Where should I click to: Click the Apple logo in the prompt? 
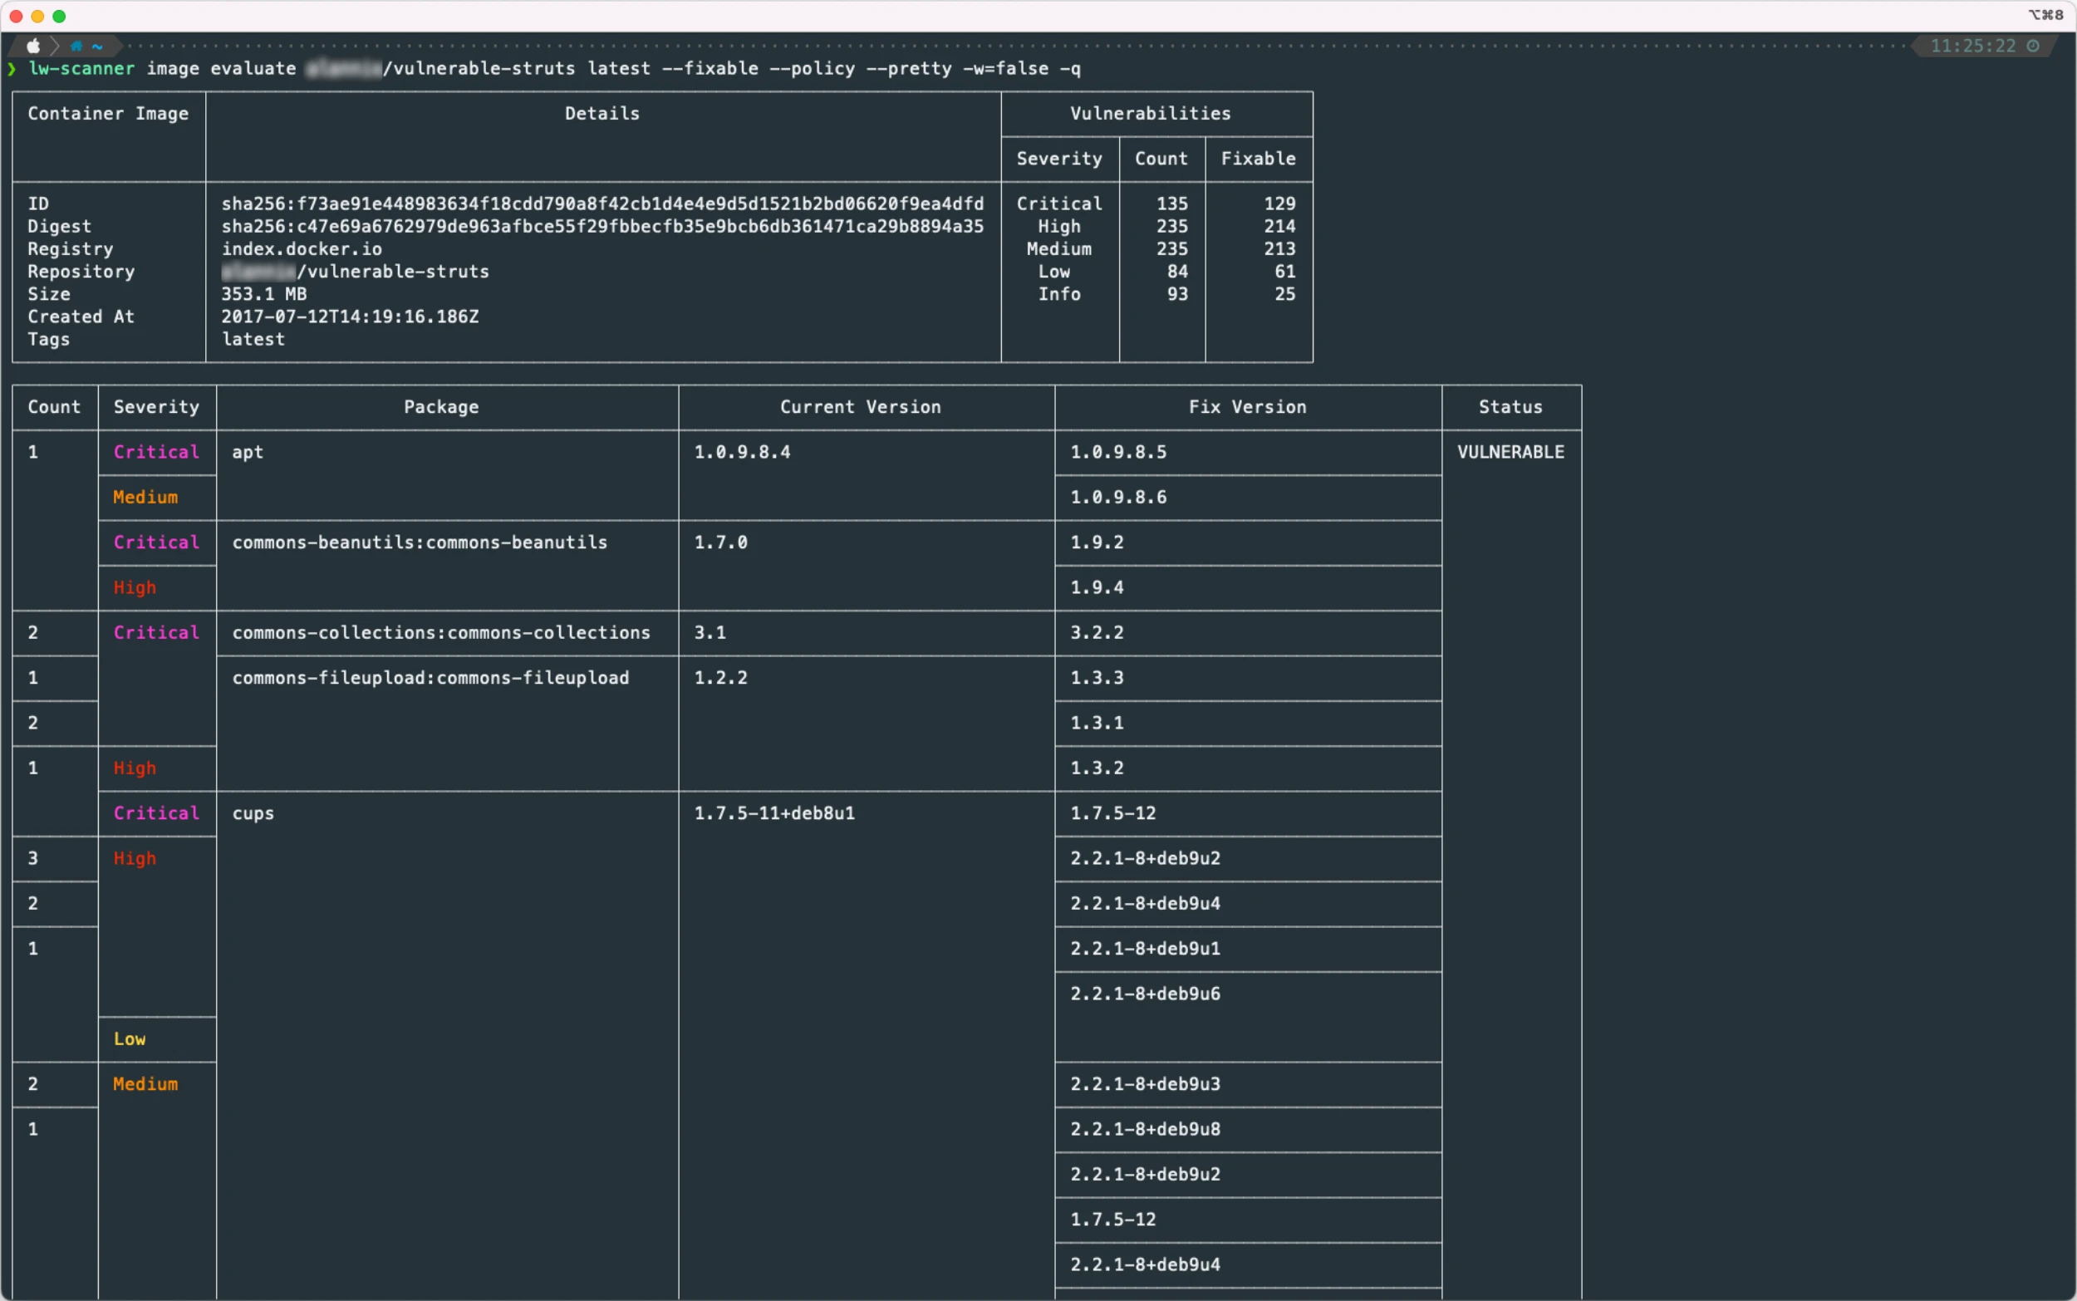[32, 46]
